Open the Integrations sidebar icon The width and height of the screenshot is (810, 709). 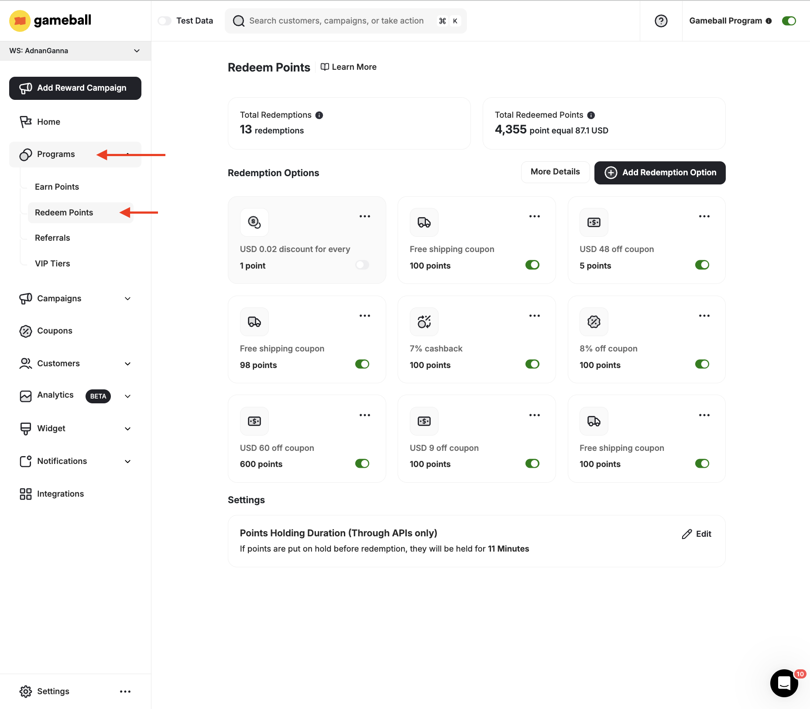[26, 494]
